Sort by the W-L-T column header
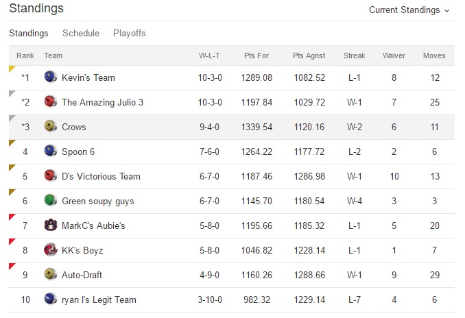This screenshot has height=318, width=465. point(209,56)
